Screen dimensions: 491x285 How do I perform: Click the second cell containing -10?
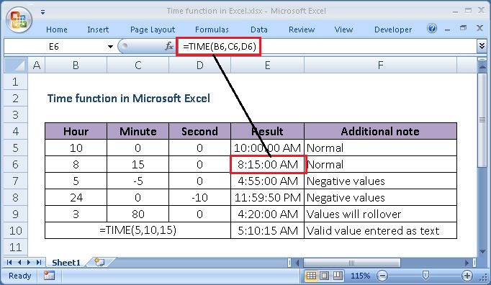[x=199, y=198]
